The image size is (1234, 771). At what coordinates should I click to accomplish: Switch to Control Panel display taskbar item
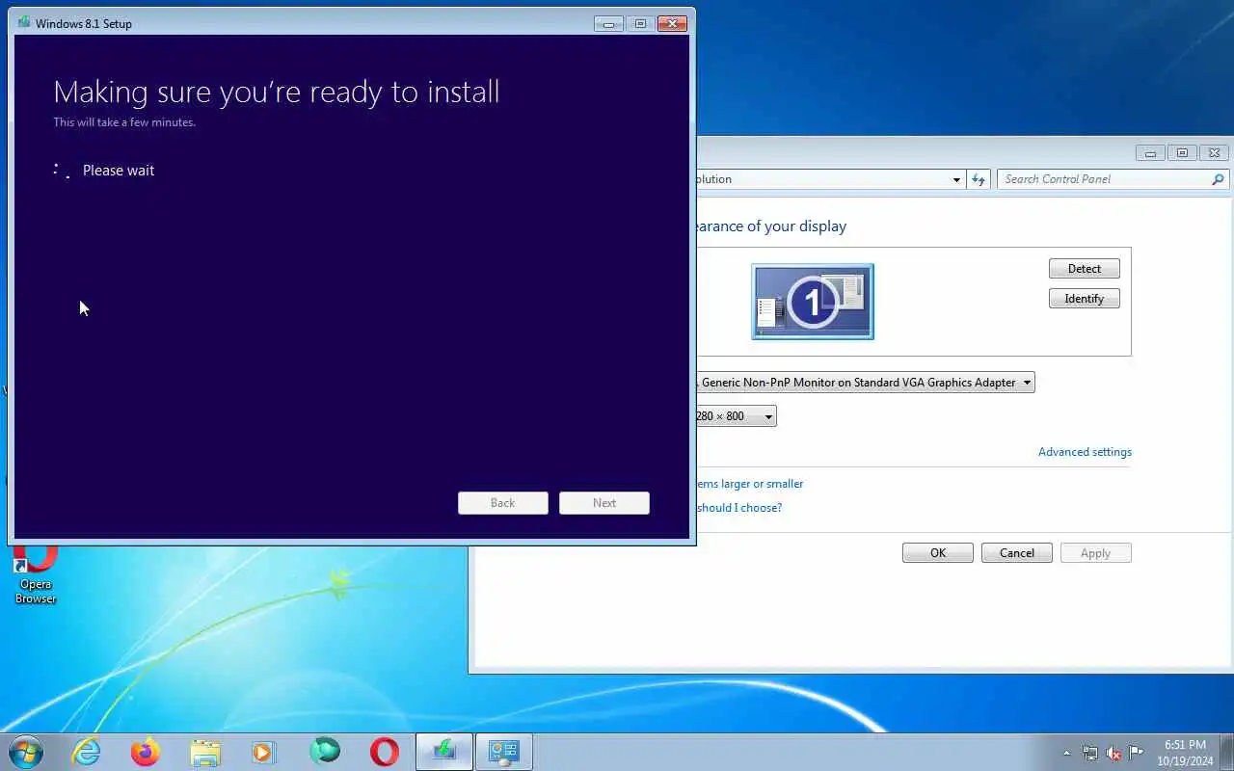[504, 752]
